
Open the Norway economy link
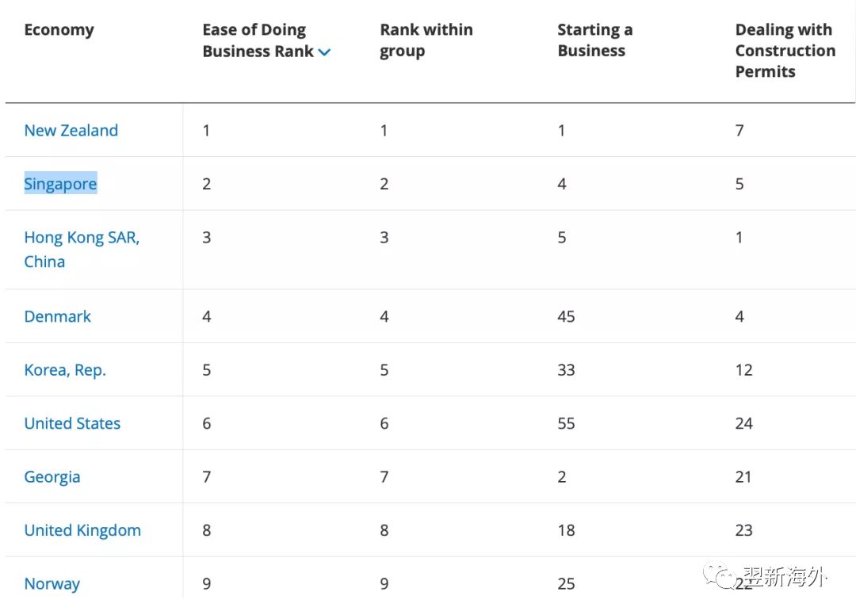pos(52,584)
